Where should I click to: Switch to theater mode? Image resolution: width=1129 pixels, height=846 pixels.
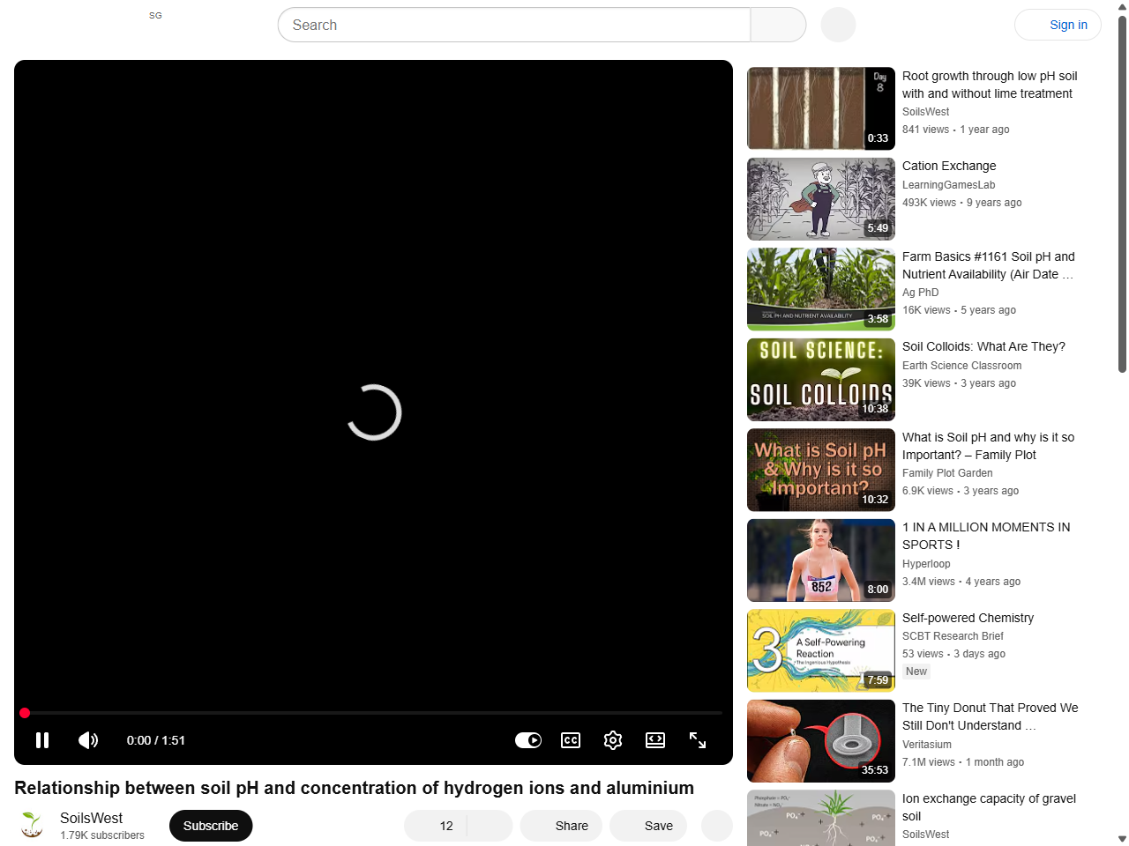pyautogui.click(x=655, y=740)
